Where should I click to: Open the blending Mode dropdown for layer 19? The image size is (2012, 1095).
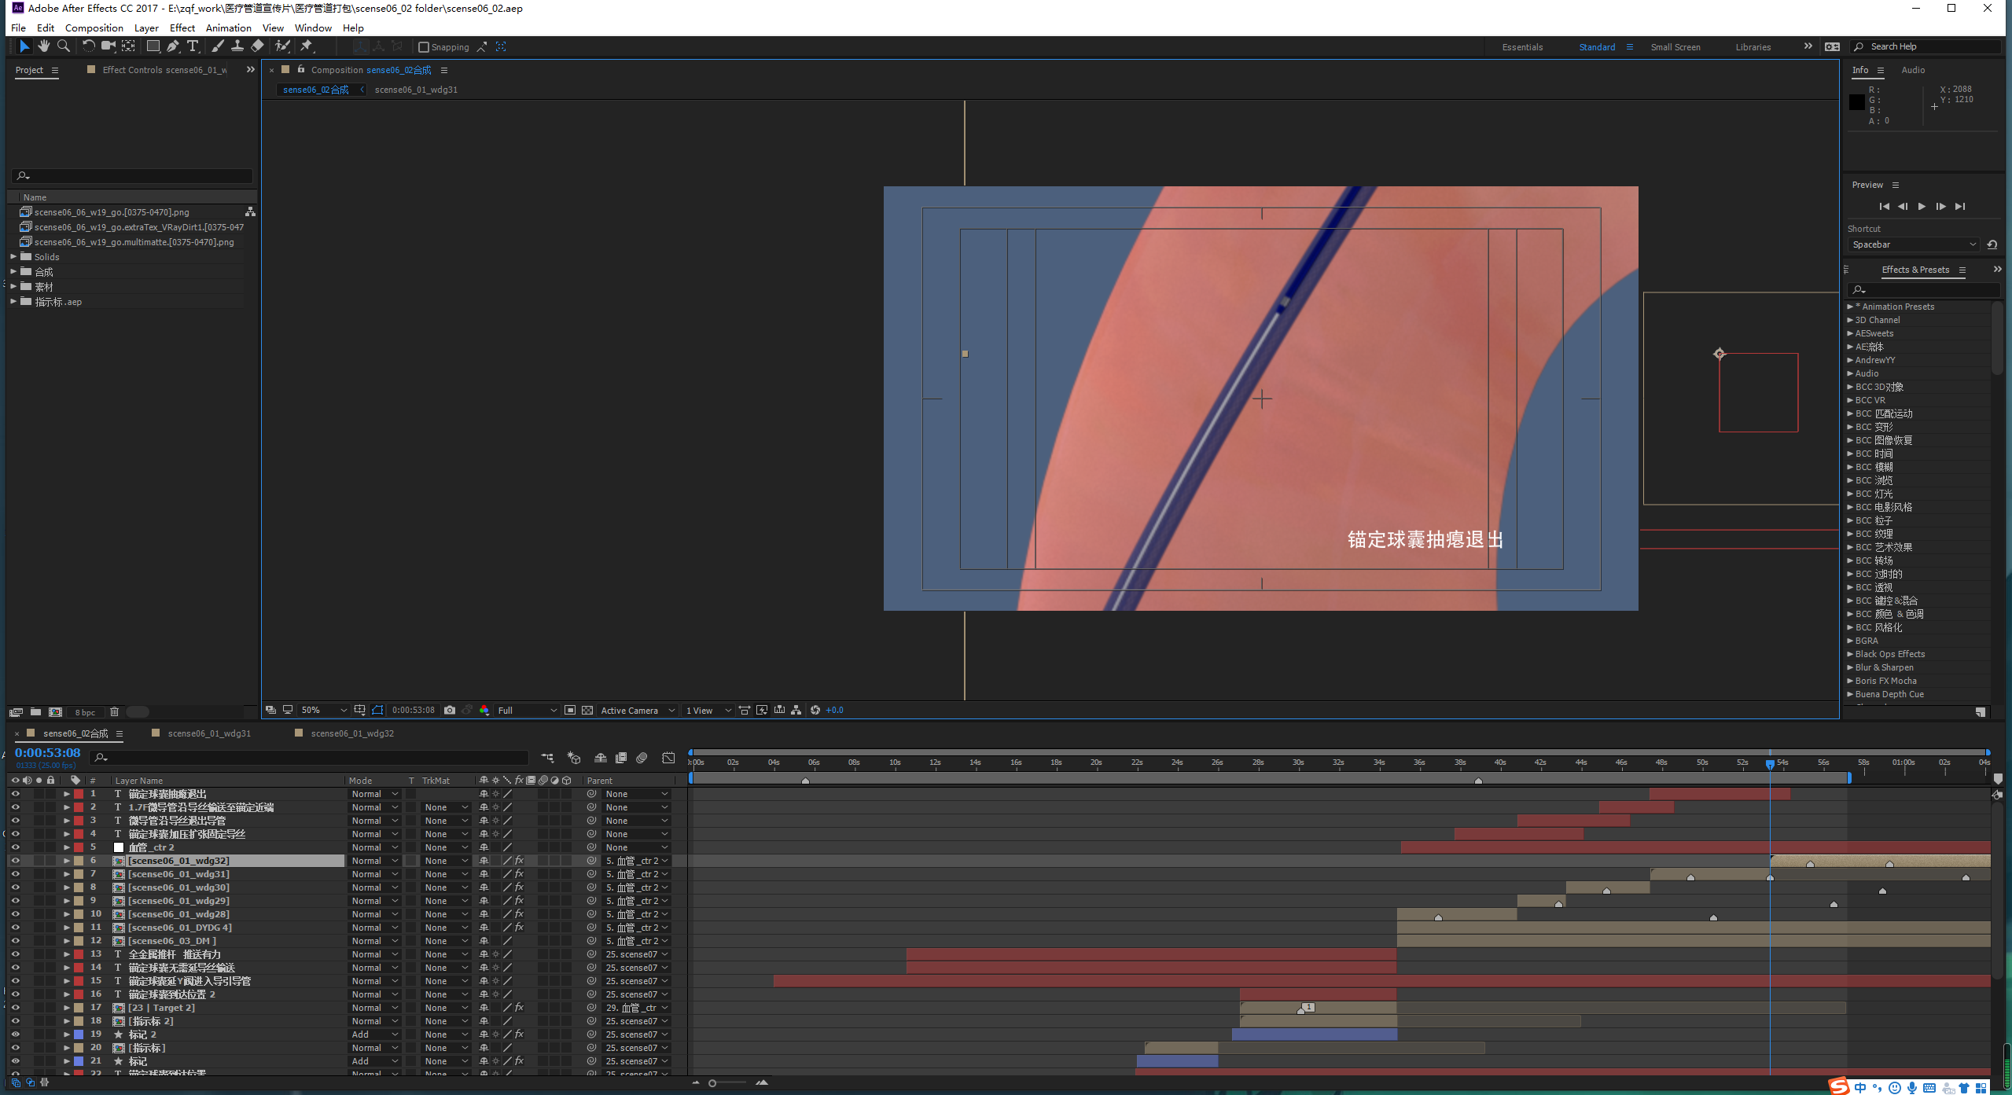375,1034
